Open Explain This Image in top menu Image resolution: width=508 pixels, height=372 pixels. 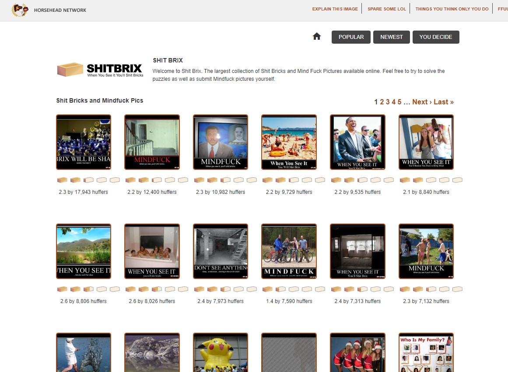coord(335,9)
